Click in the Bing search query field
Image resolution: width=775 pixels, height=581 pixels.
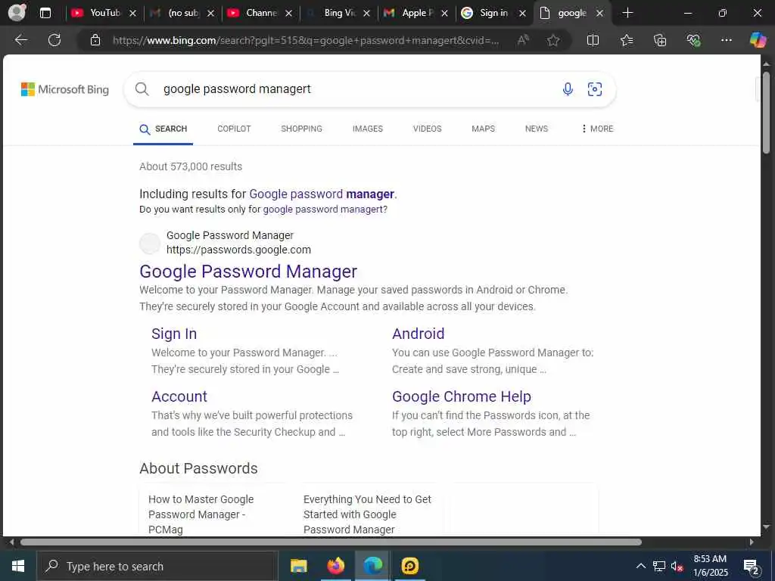tap(358, 89)
